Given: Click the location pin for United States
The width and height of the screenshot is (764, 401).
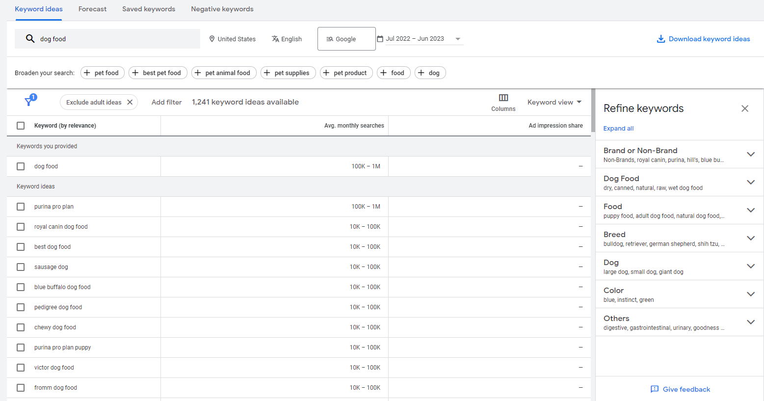Looking at the screenshot, I should pos(212,39).
